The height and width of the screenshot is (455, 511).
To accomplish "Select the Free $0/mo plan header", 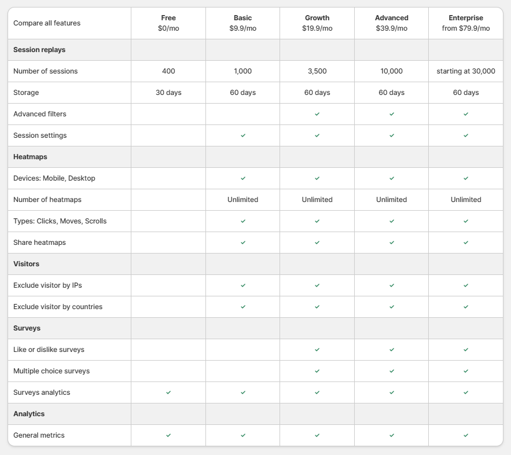I will 168,23.
